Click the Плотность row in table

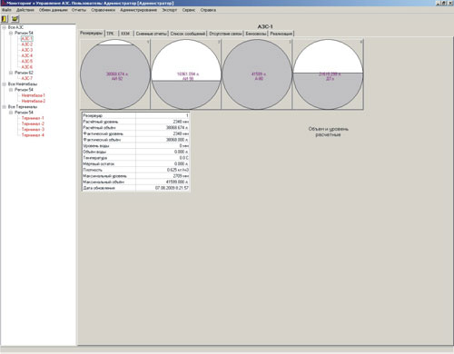point(136,170)
